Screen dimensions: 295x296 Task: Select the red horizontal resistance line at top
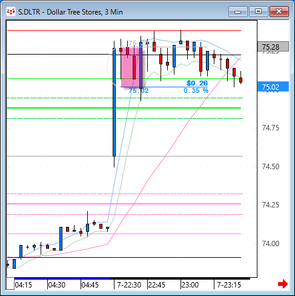coord(124,30)
